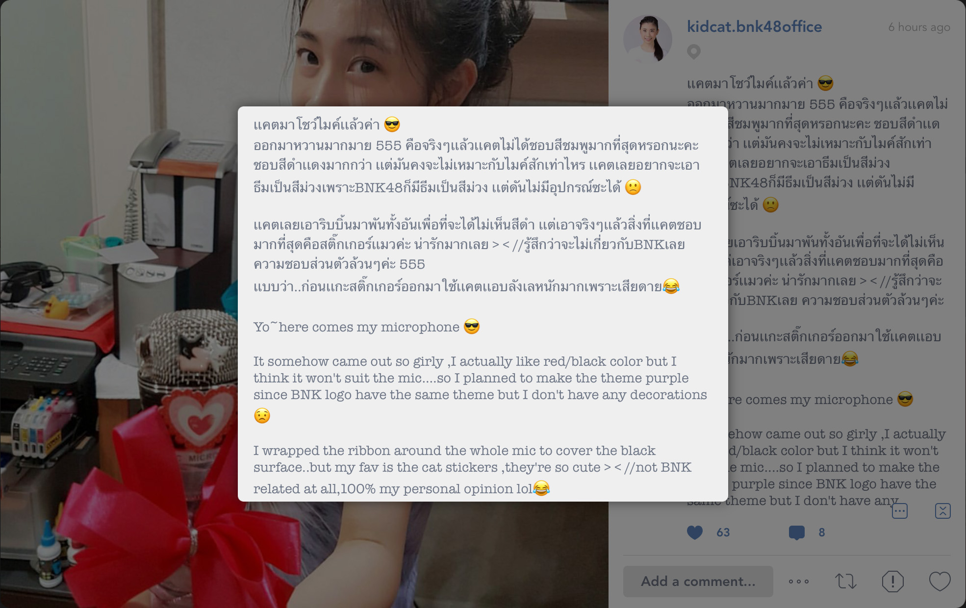Open the three-circle more options icon
Viewport: 966px width, 608px height.
coord(799,582)
